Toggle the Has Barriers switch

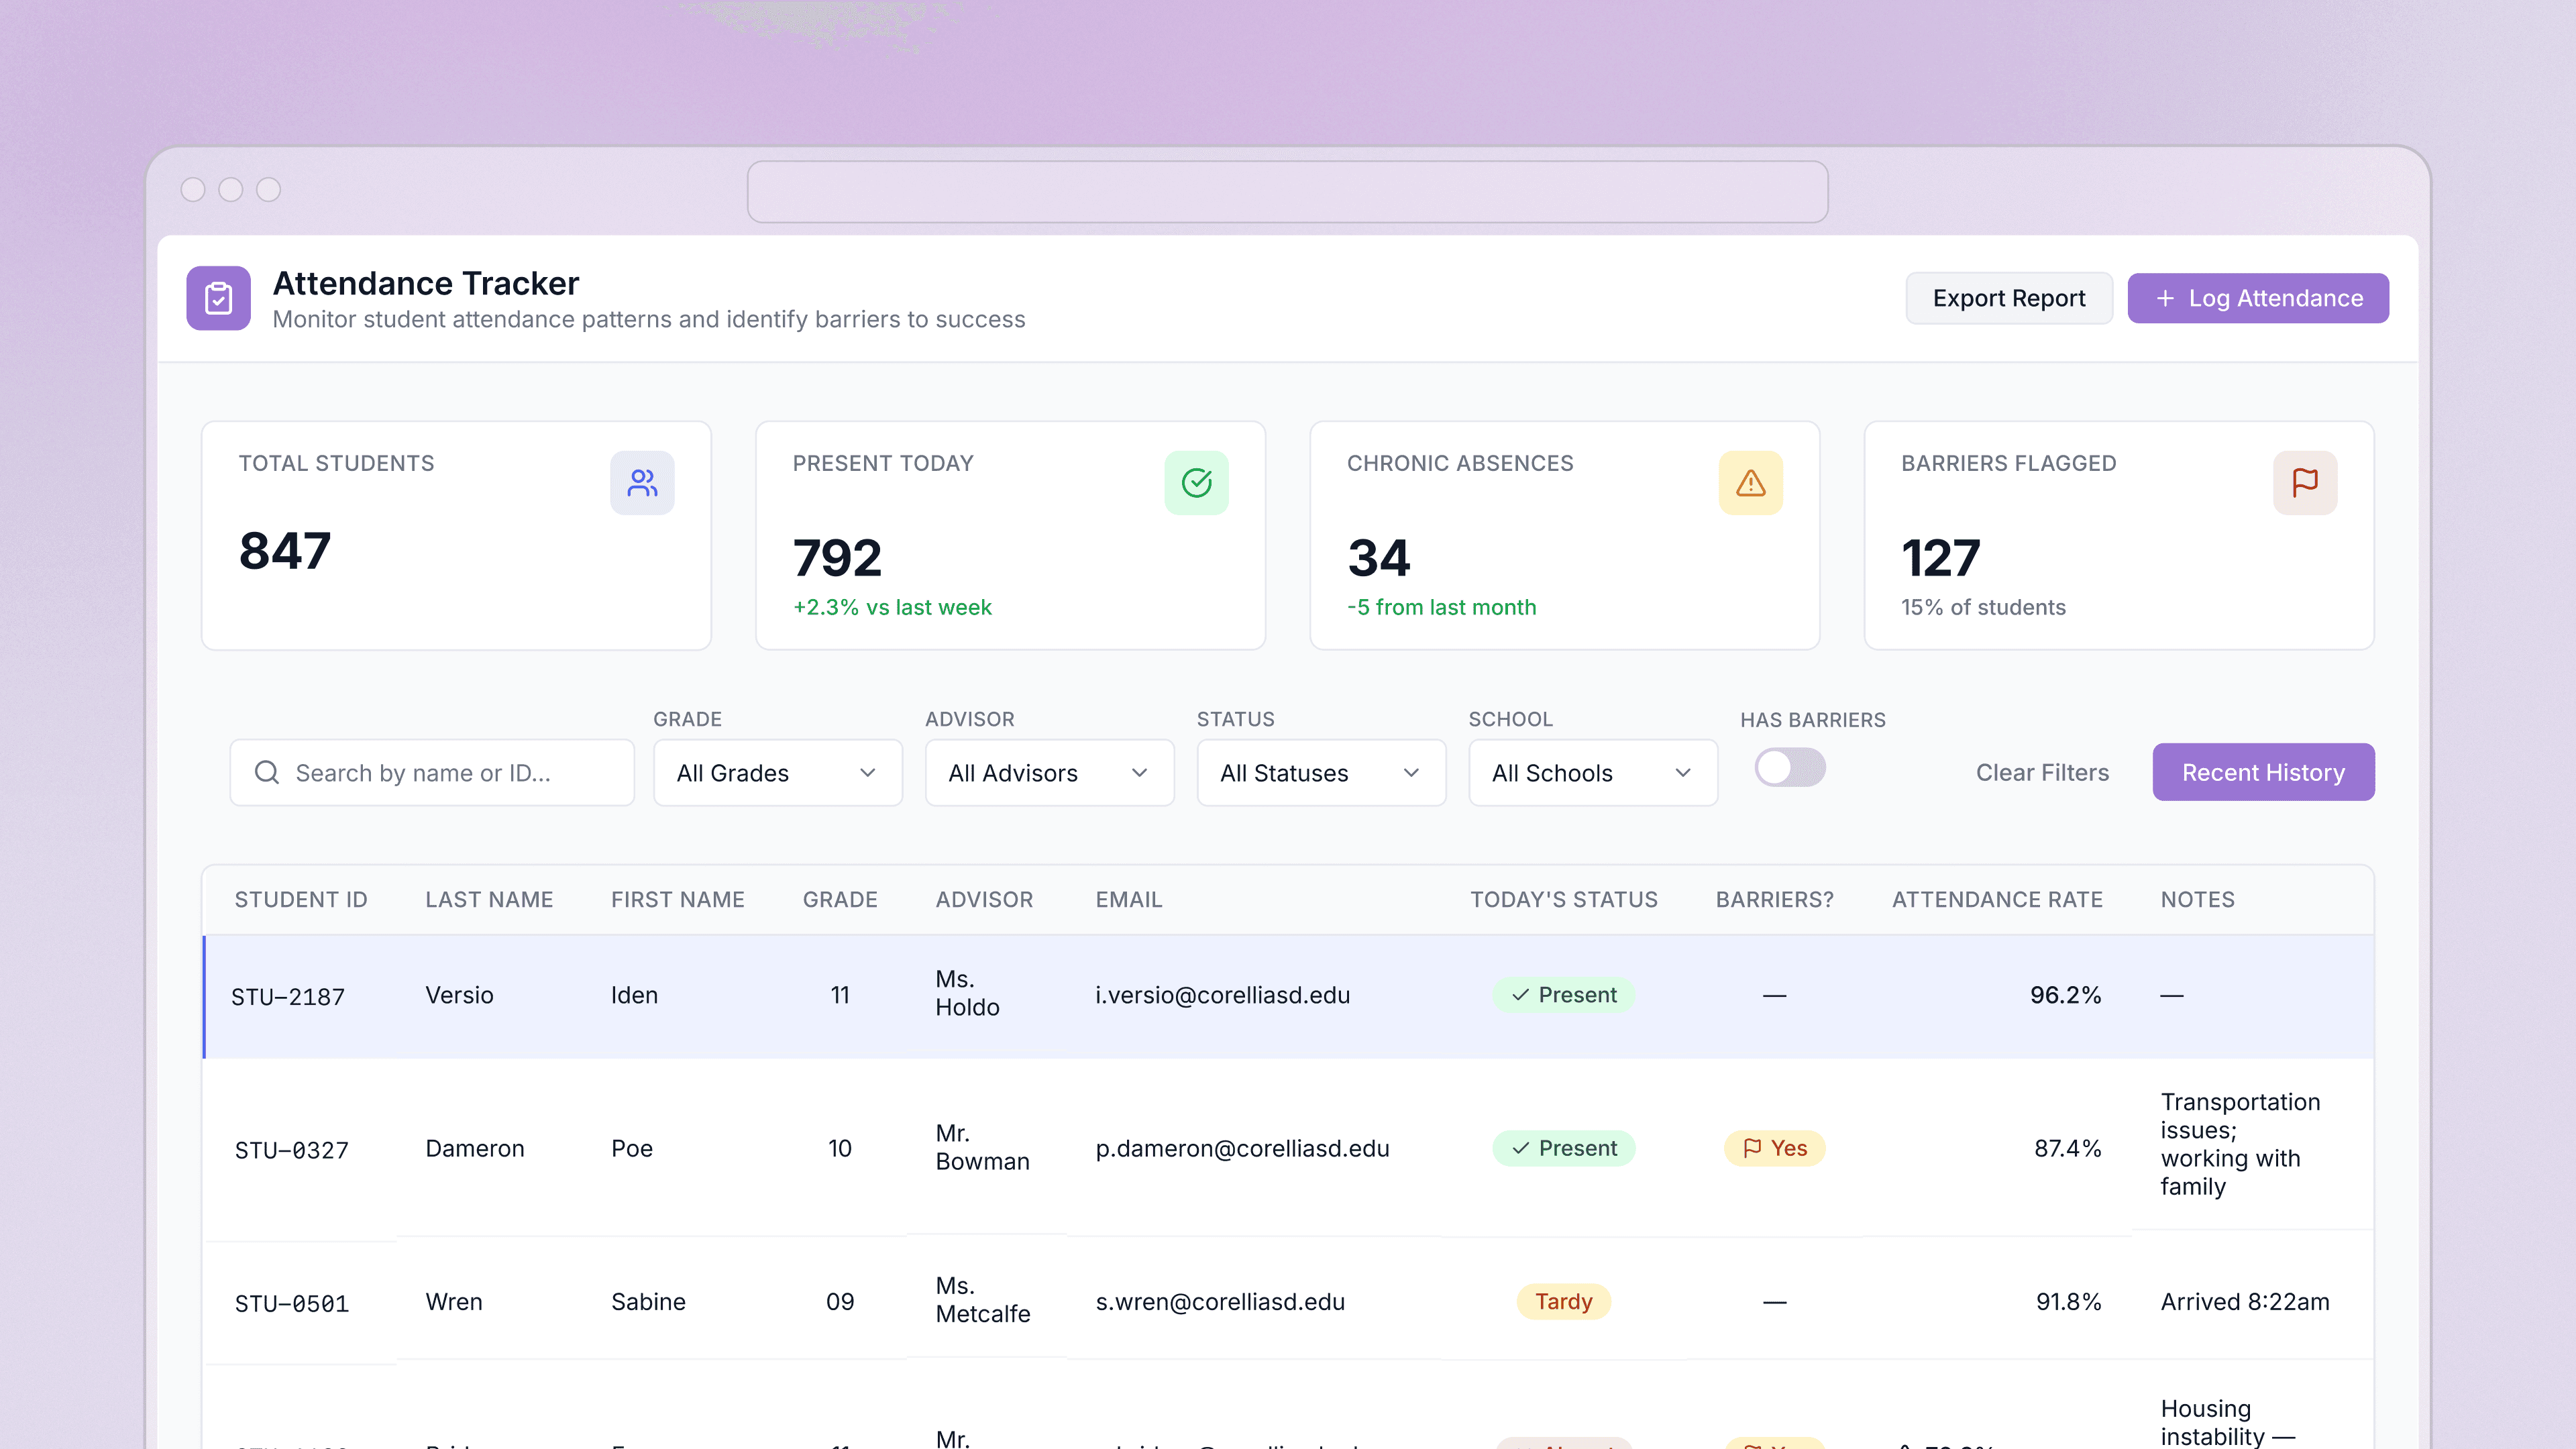1789,768
